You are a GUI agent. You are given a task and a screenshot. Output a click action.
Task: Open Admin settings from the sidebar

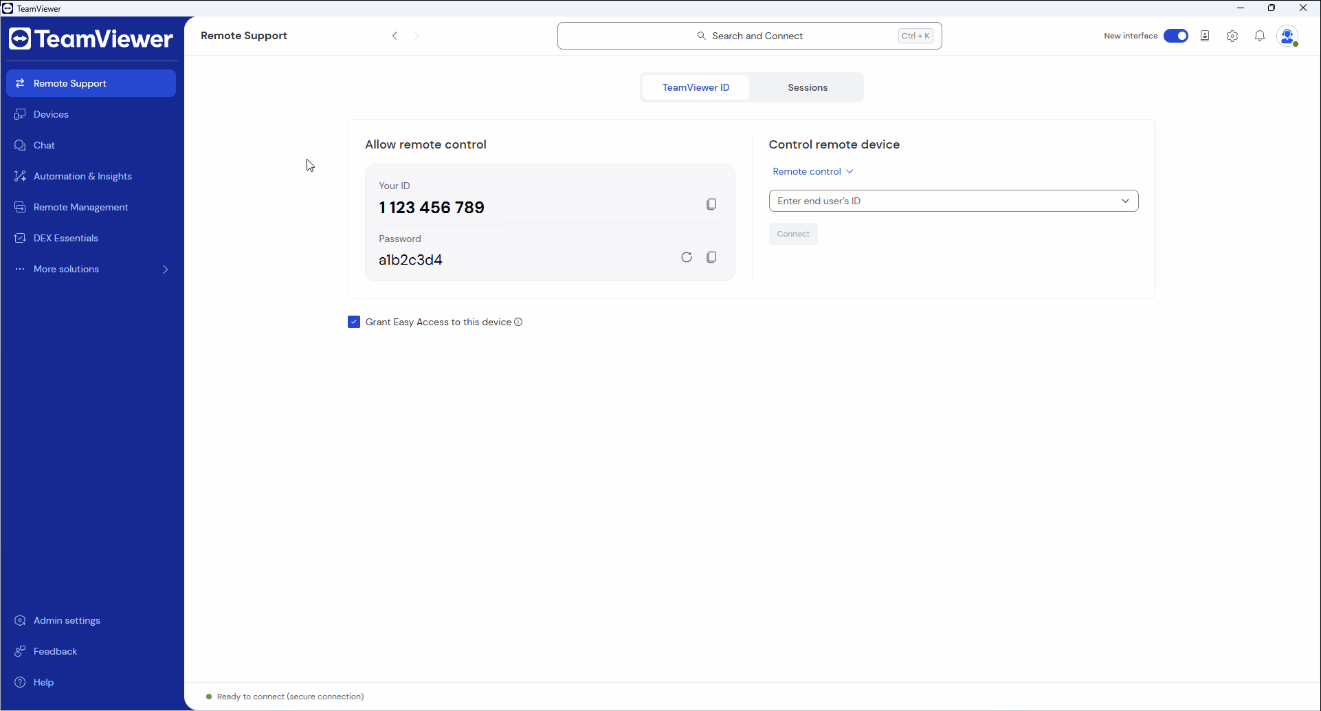point(66,620)
